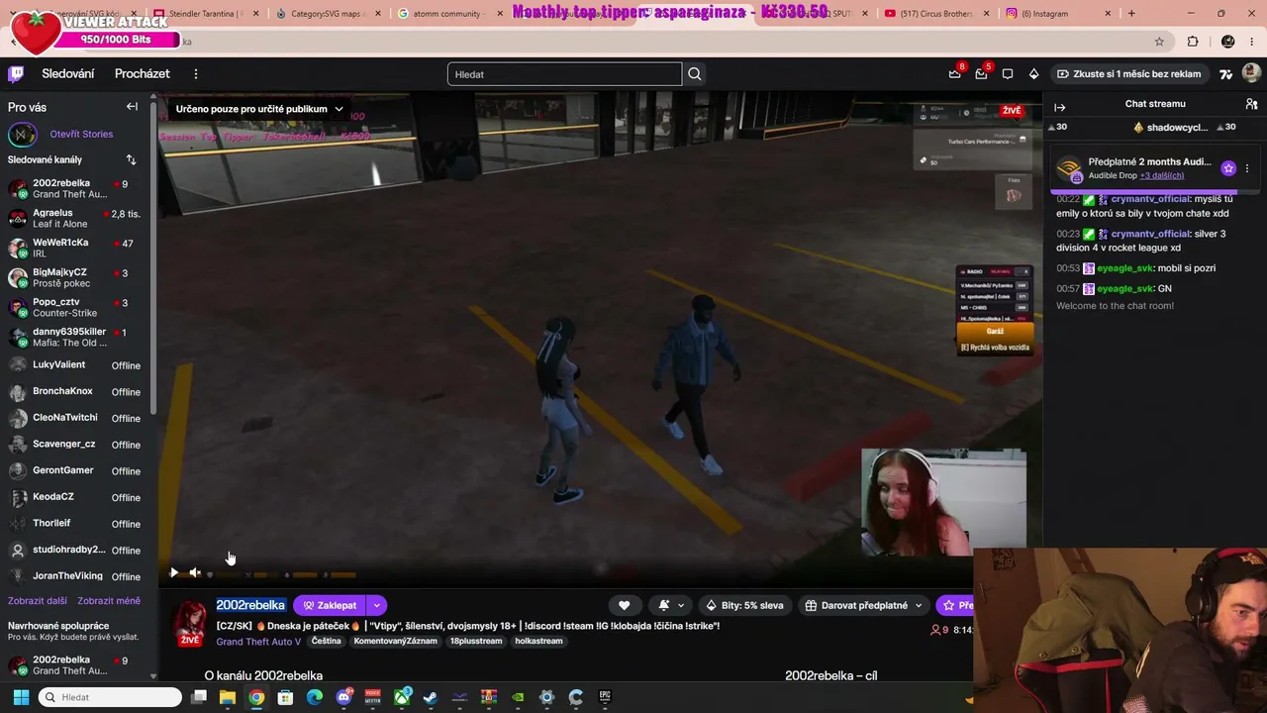The height and width of the screenshot is (713, 1267).
Task: Switch to the Circus Brothers YouTube tab
Action: coord(934,14)
